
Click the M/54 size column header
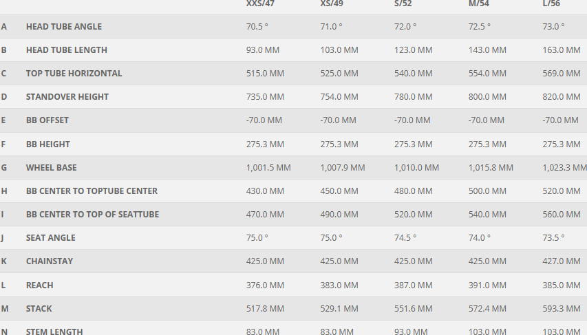[x=480, y=3]
